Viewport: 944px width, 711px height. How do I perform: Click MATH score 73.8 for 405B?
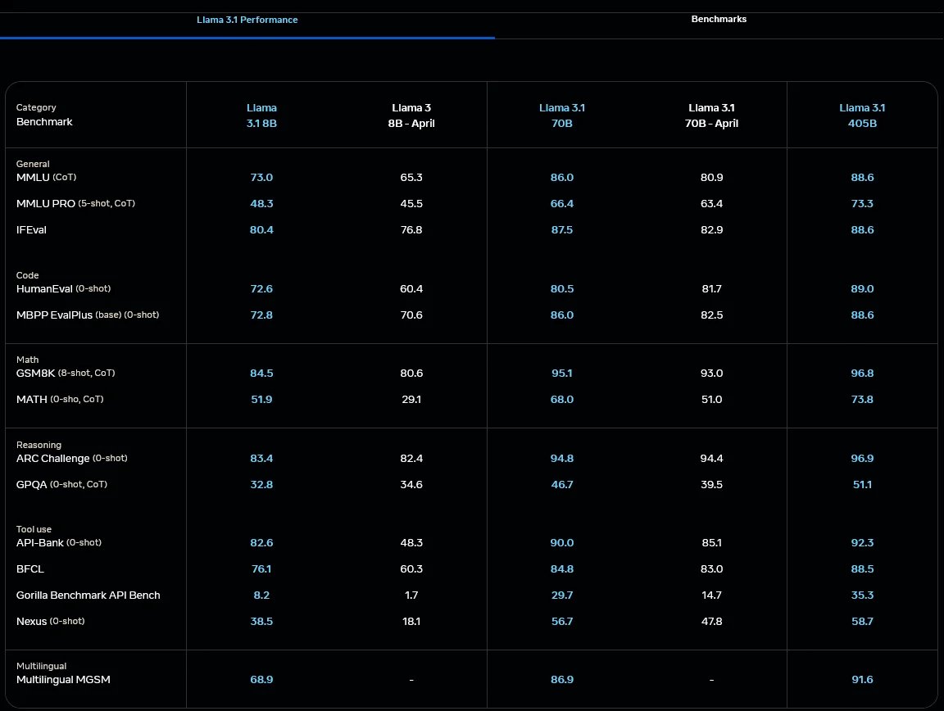[862, 399]
